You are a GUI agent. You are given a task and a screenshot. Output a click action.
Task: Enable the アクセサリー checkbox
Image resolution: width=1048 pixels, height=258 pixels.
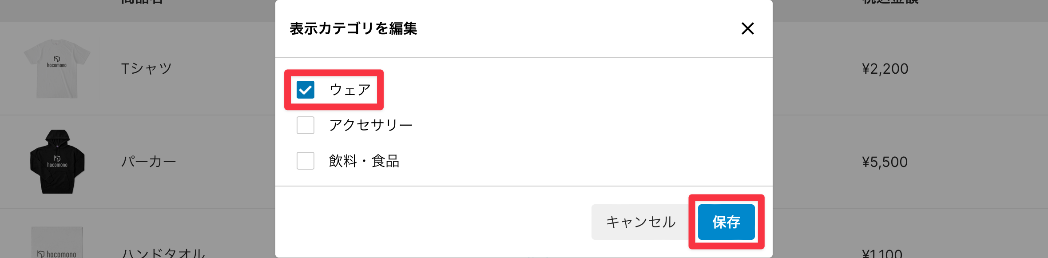[306, 125]
